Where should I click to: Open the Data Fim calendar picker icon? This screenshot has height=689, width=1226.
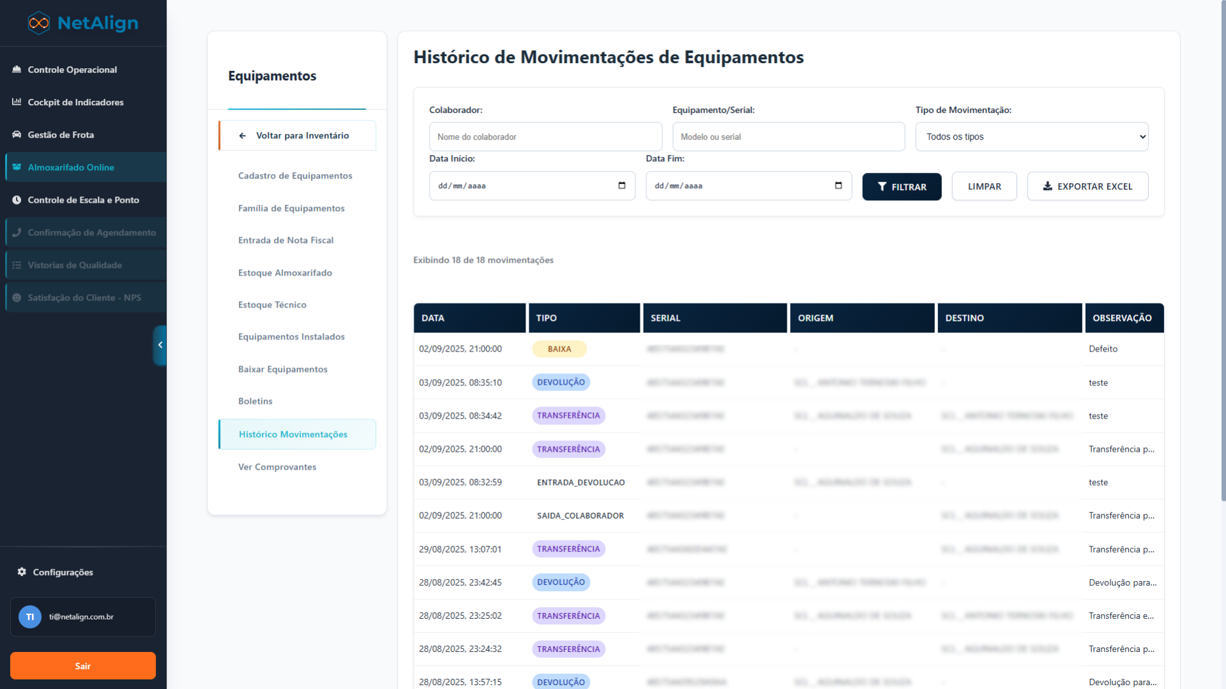(838, 186)
